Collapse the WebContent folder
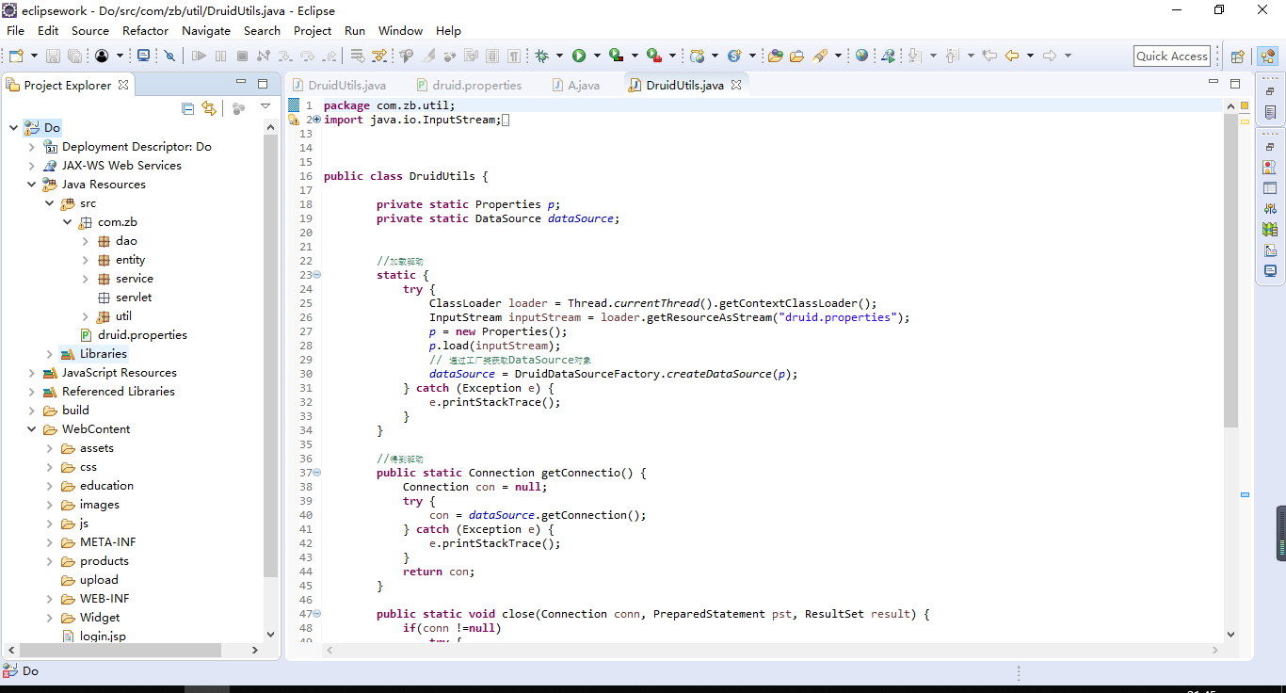This screenshot has width=1286, height=693. tap(31, 429)
